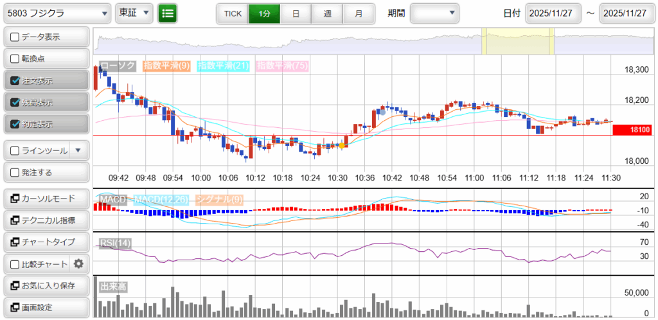Open the 東証 exchange dropdown
Image resolution: width=658 pixels, height=320 pixels.
(x=134, y=13)
